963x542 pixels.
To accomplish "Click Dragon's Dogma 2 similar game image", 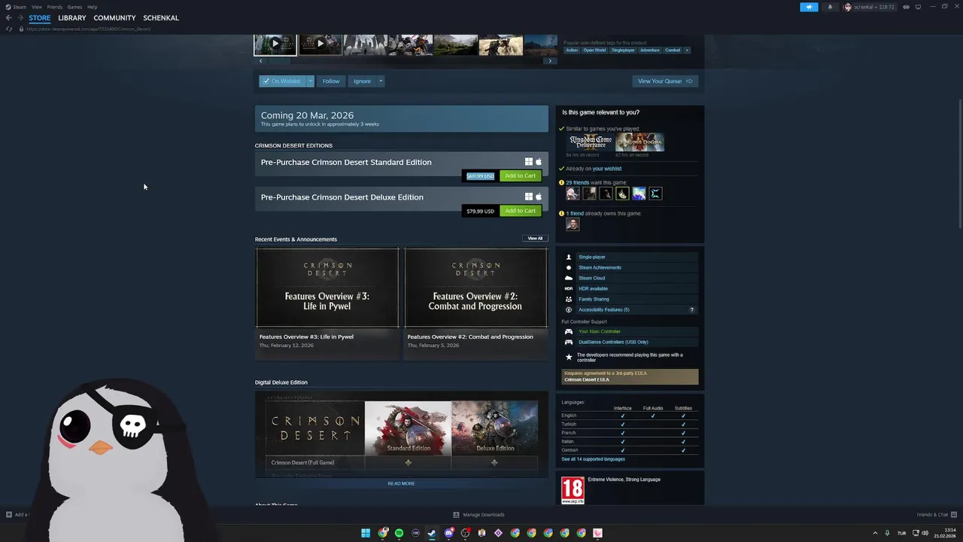I will pos(640,142).
